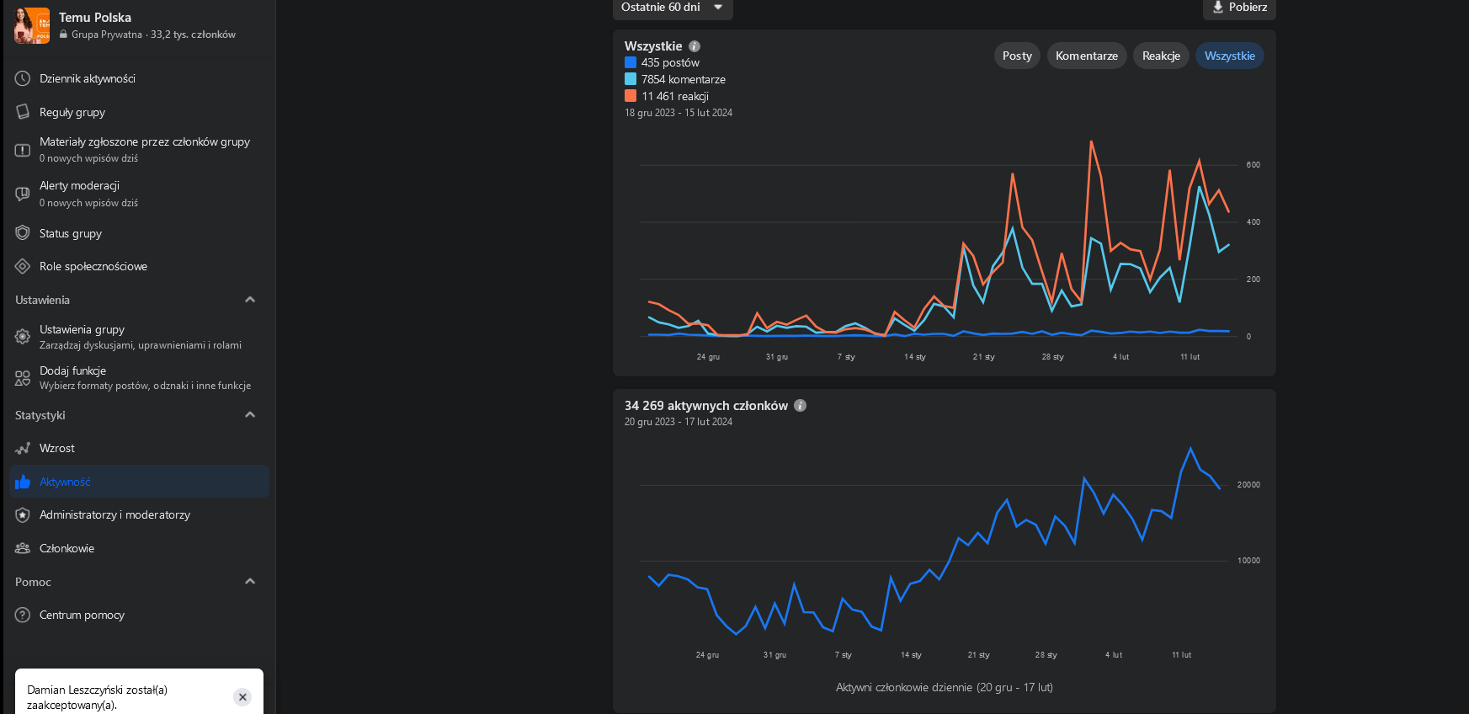Open Role społecznościowe
The image size is (1469, 714).
(x=139, y=266)
